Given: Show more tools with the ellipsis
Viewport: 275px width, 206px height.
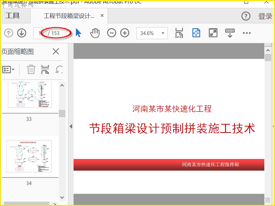Looking at the screenshot, I should coord(246,33).
